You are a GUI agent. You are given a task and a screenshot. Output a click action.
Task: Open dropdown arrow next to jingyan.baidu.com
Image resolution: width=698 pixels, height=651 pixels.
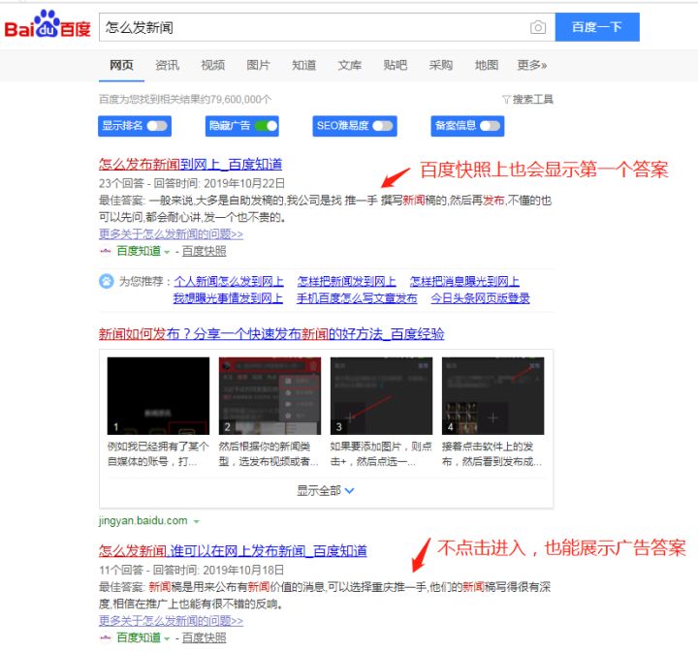coord(197,521)
